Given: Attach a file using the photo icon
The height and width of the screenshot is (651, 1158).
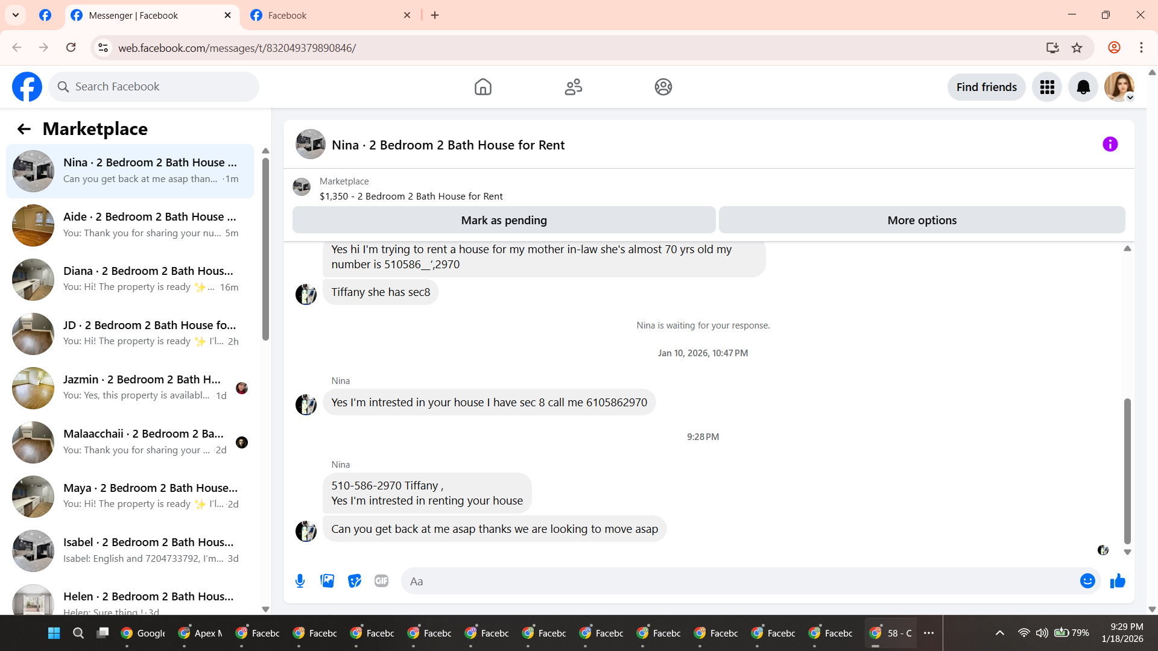Looking at the screenshot, I should tap(327, 581).
